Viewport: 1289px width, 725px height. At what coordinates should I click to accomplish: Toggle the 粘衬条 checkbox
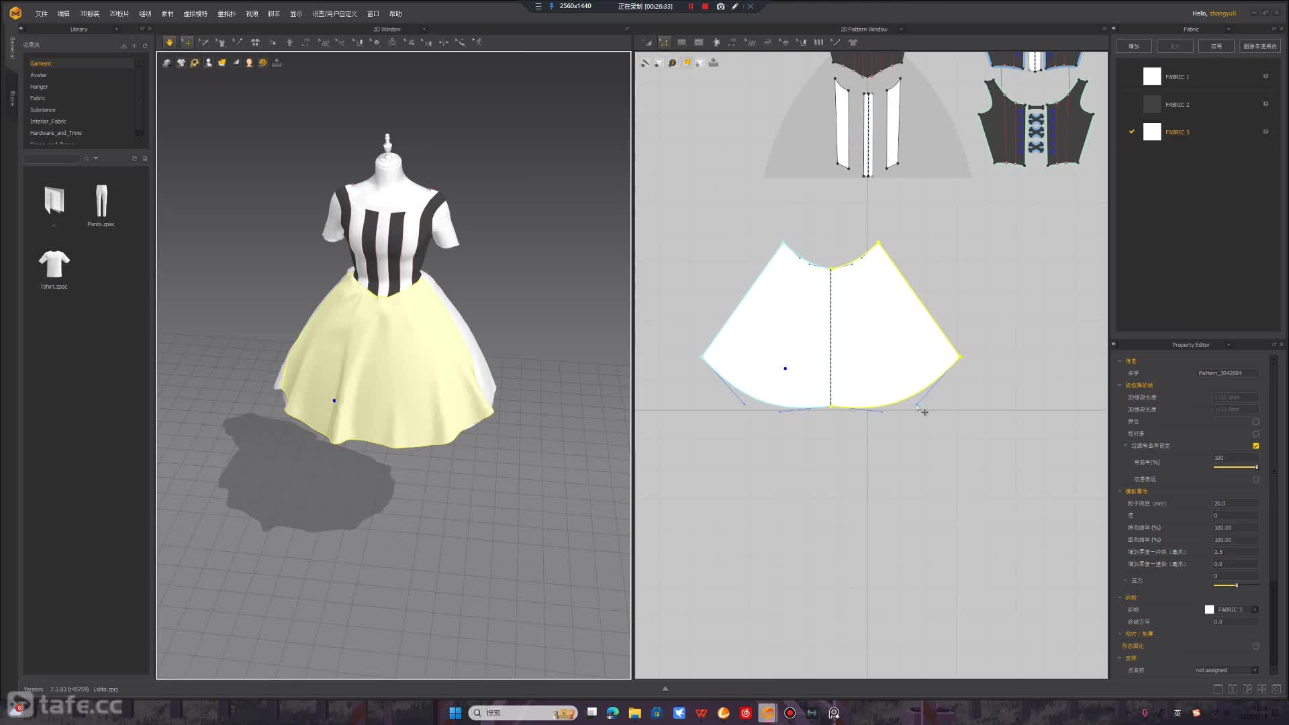click(x=1255, y=434)
